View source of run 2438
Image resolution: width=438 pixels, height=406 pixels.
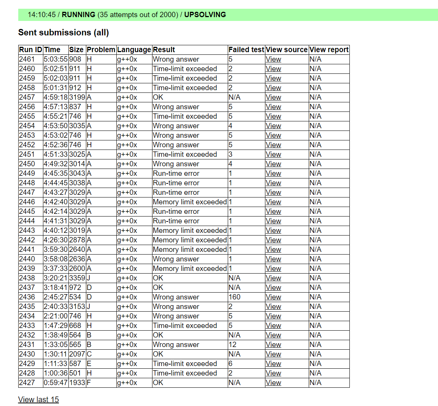pyautogui.click(x=273, y=278)
